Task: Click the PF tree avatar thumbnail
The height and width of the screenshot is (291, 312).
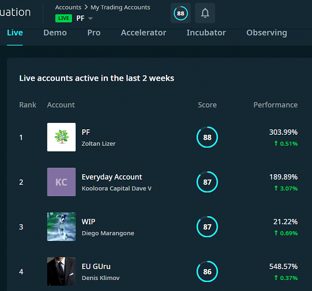Action: click(61, 137)
